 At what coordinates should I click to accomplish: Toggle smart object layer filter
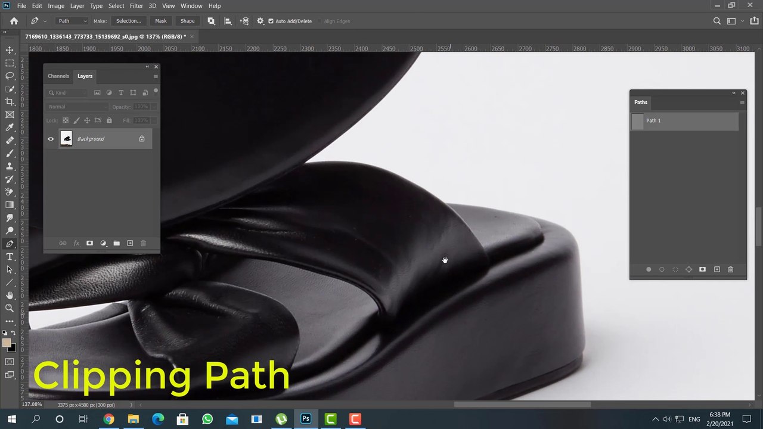145,92
